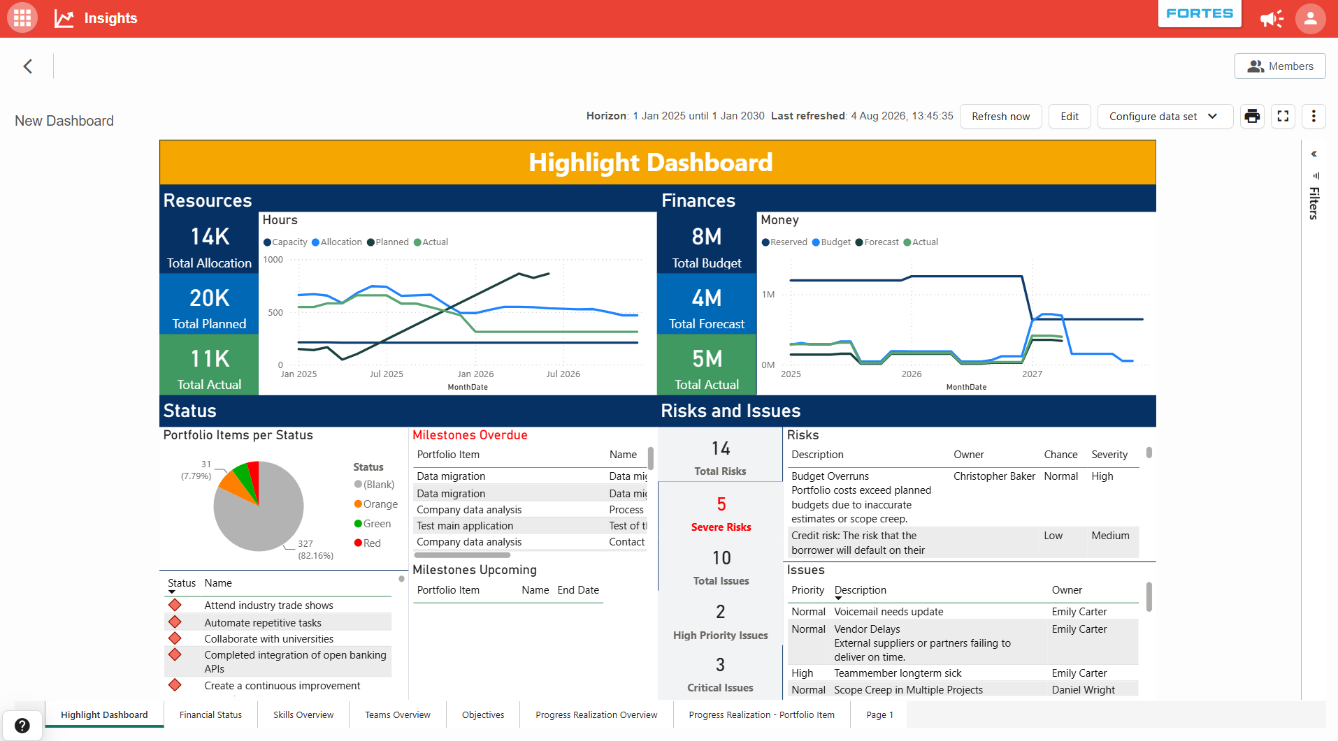Image resolution: width=1338 pixels, height=741 pixels.
Task: Open the app launcher grid icon
Action: pos(22,18)
